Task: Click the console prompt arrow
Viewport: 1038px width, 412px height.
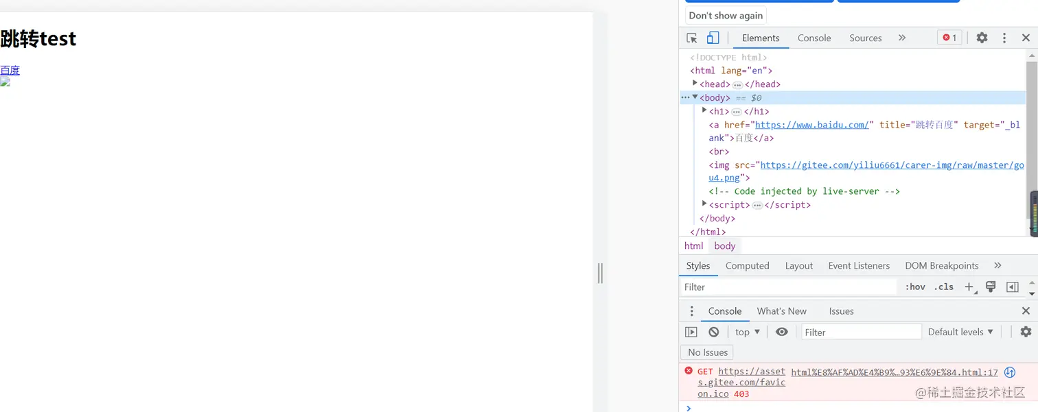Action: (x=689, y=408)
